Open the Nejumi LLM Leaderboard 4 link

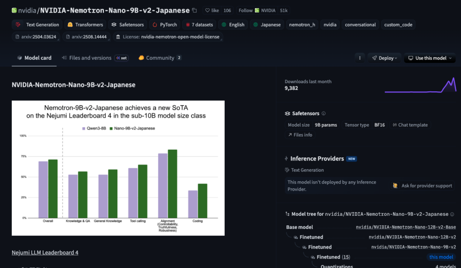pos(45,253)
